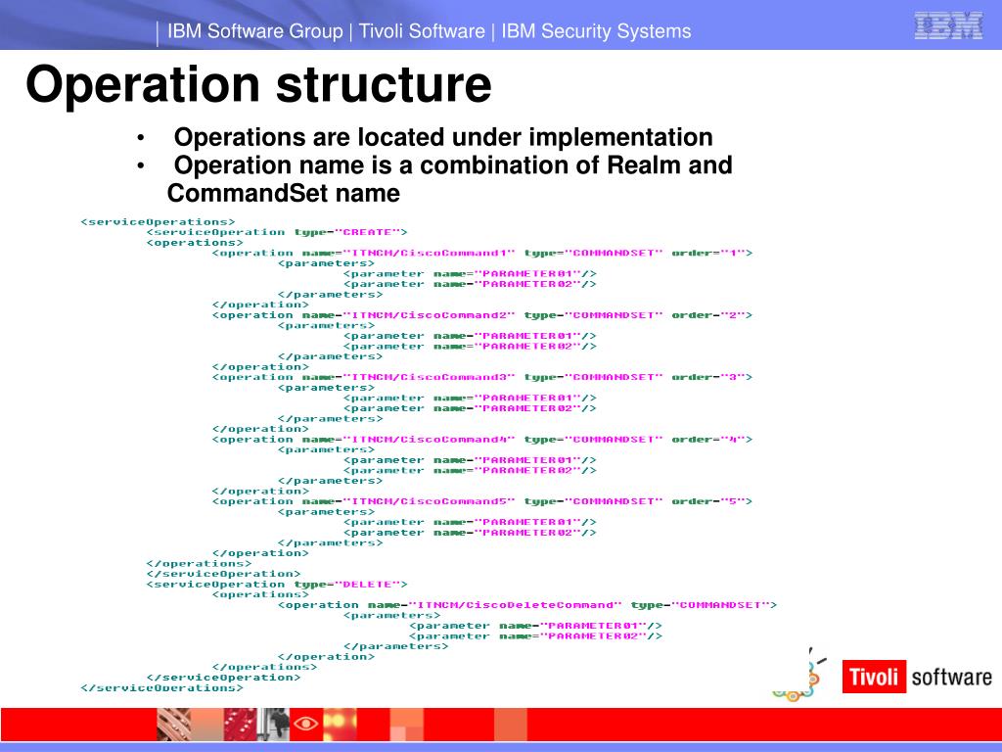This screenshot has height=752, width=1002.
Task: Click PARAMETER02 under CiscoCommand5
Action: pyautogui.click(x=470, y=533)
